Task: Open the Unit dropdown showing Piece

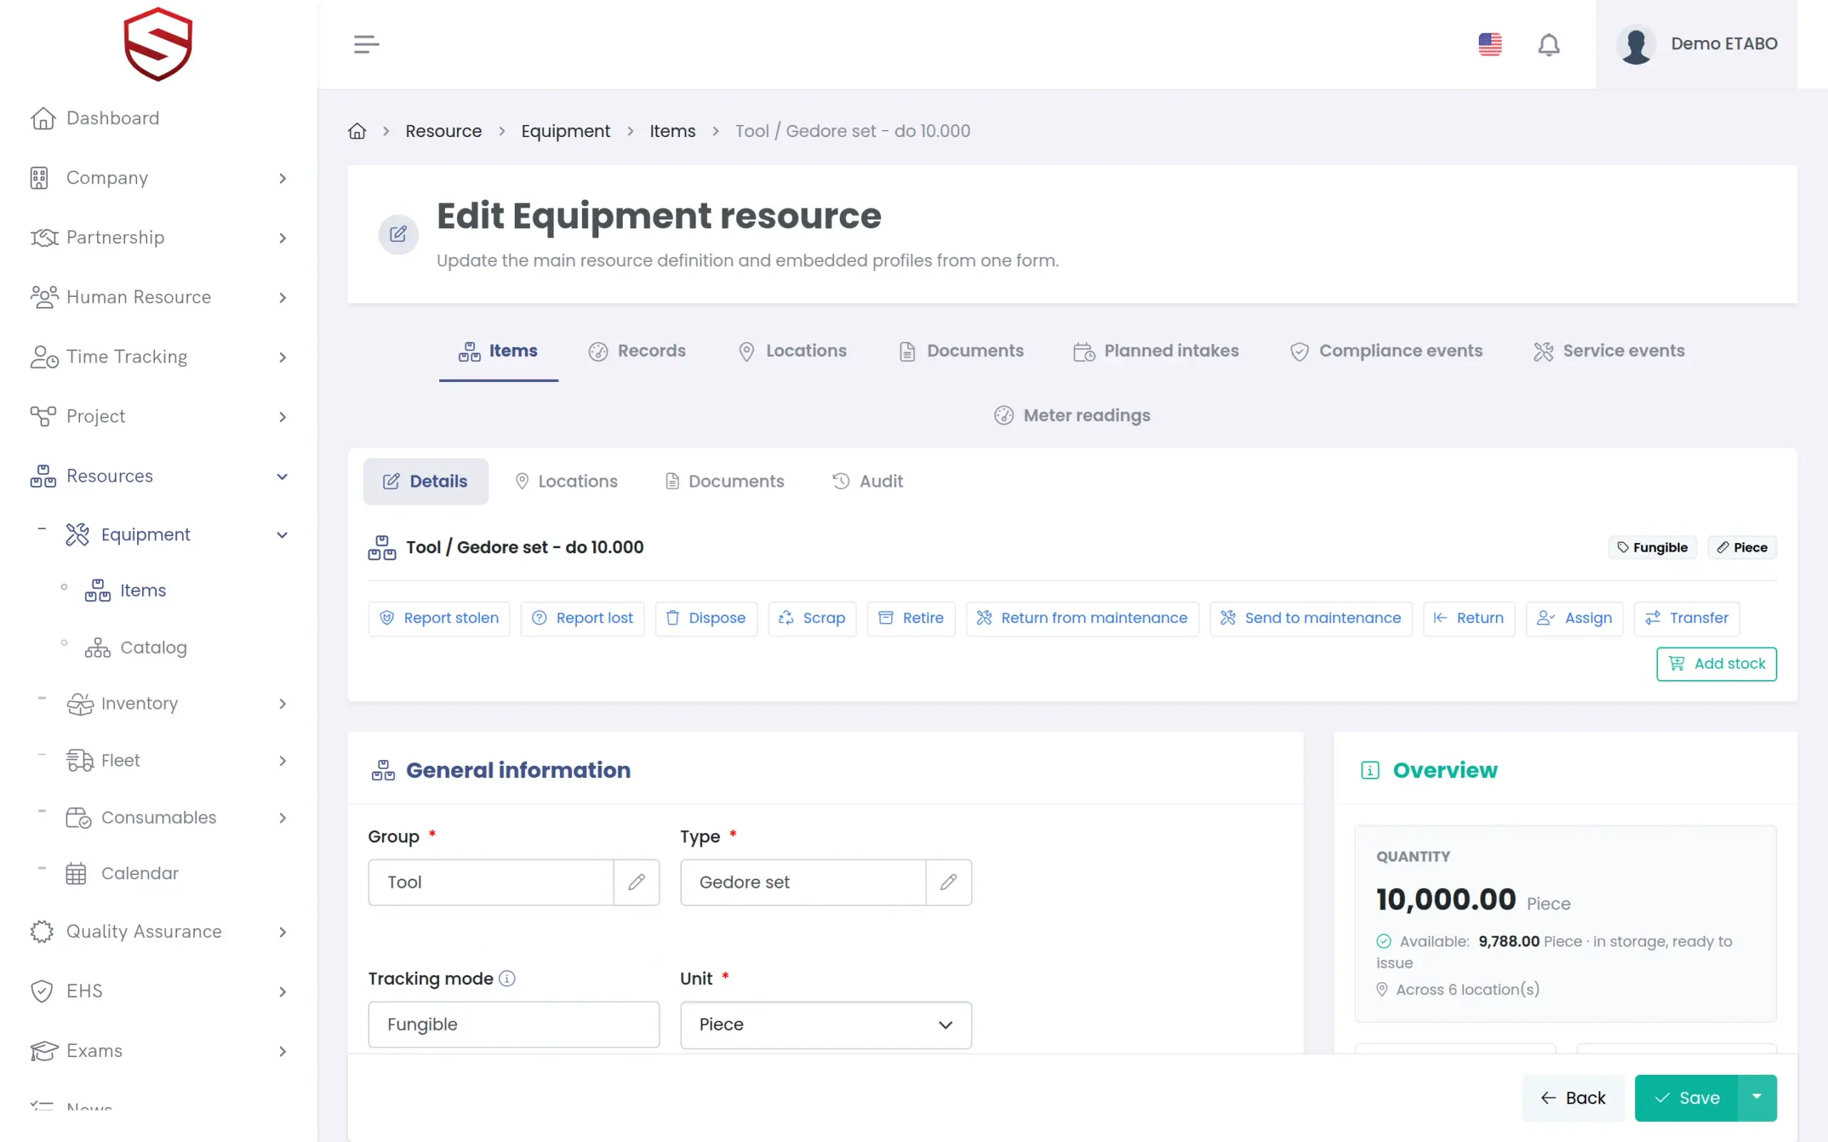Action: (x=825, y=1025)
